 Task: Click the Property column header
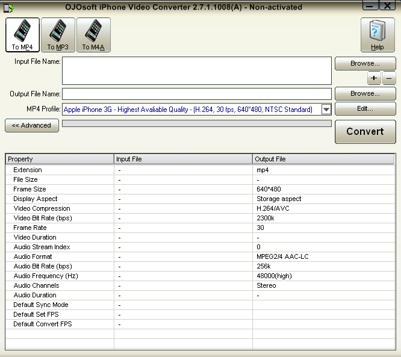pyautogui.click(x=60, y=159)
